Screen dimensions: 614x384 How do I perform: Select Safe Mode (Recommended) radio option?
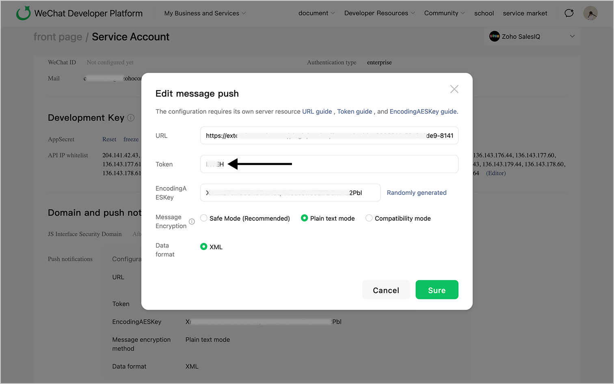[x=204, y=218]
